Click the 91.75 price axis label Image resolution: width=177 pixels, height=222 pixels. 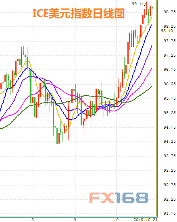[170, 214]
